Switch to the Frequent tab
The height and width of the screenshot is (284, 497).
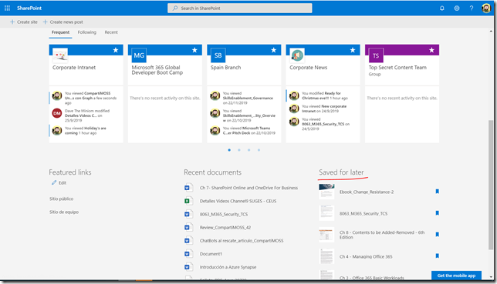(x=60, y=32)
